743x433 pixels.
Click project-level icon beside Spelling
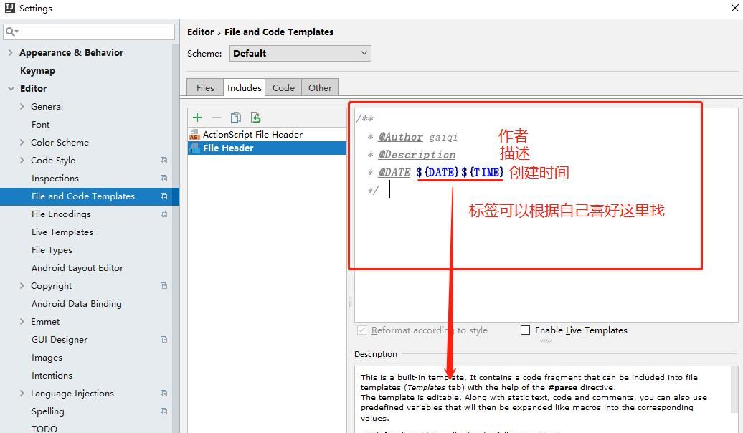pos(164,411)
